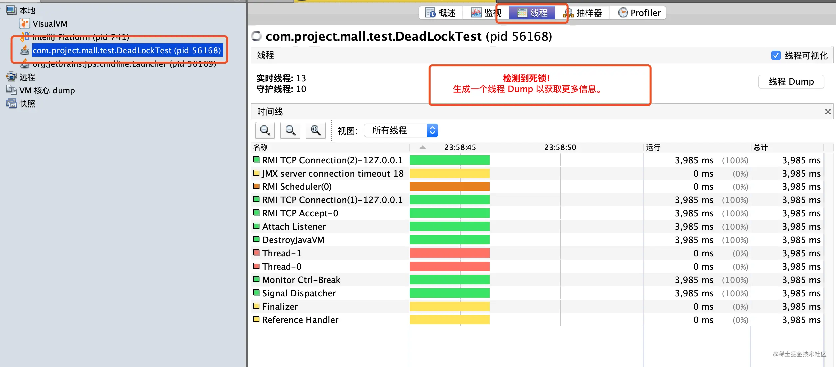Collapse the 本地 tree node
Image resolution: width=836 pixels, height=367 pixels.
(x=1, y=9)
